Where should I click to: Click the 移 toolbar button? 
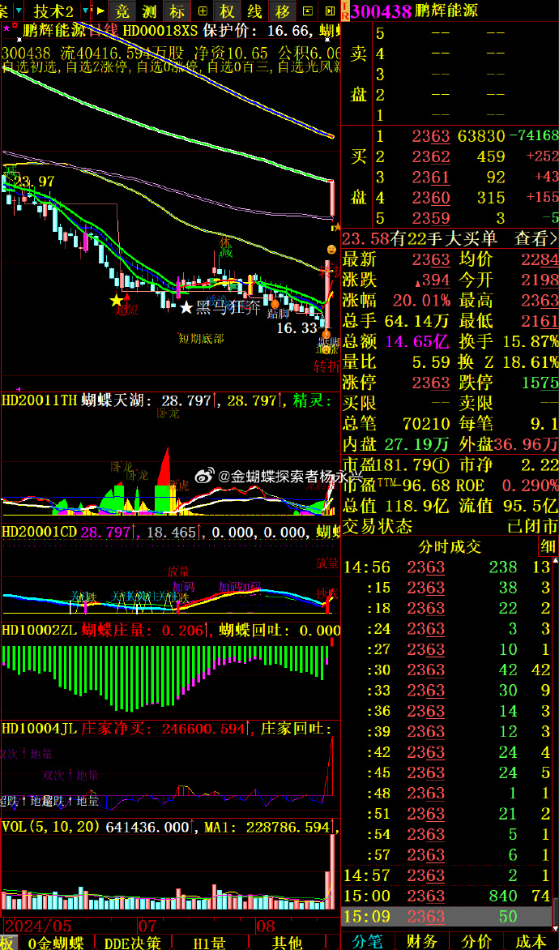click(282, 11)
